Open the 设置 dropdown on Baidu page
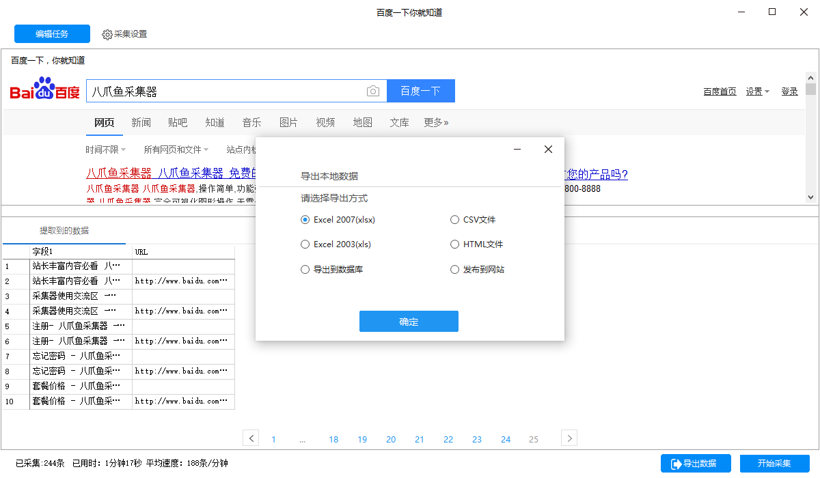This screenshot has height=478, width=820. [758, 92]
